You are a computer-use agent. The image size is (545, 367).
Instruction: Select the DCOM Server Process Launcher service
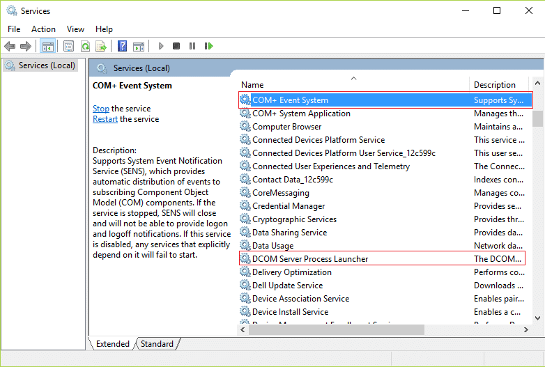click(310, 259)
